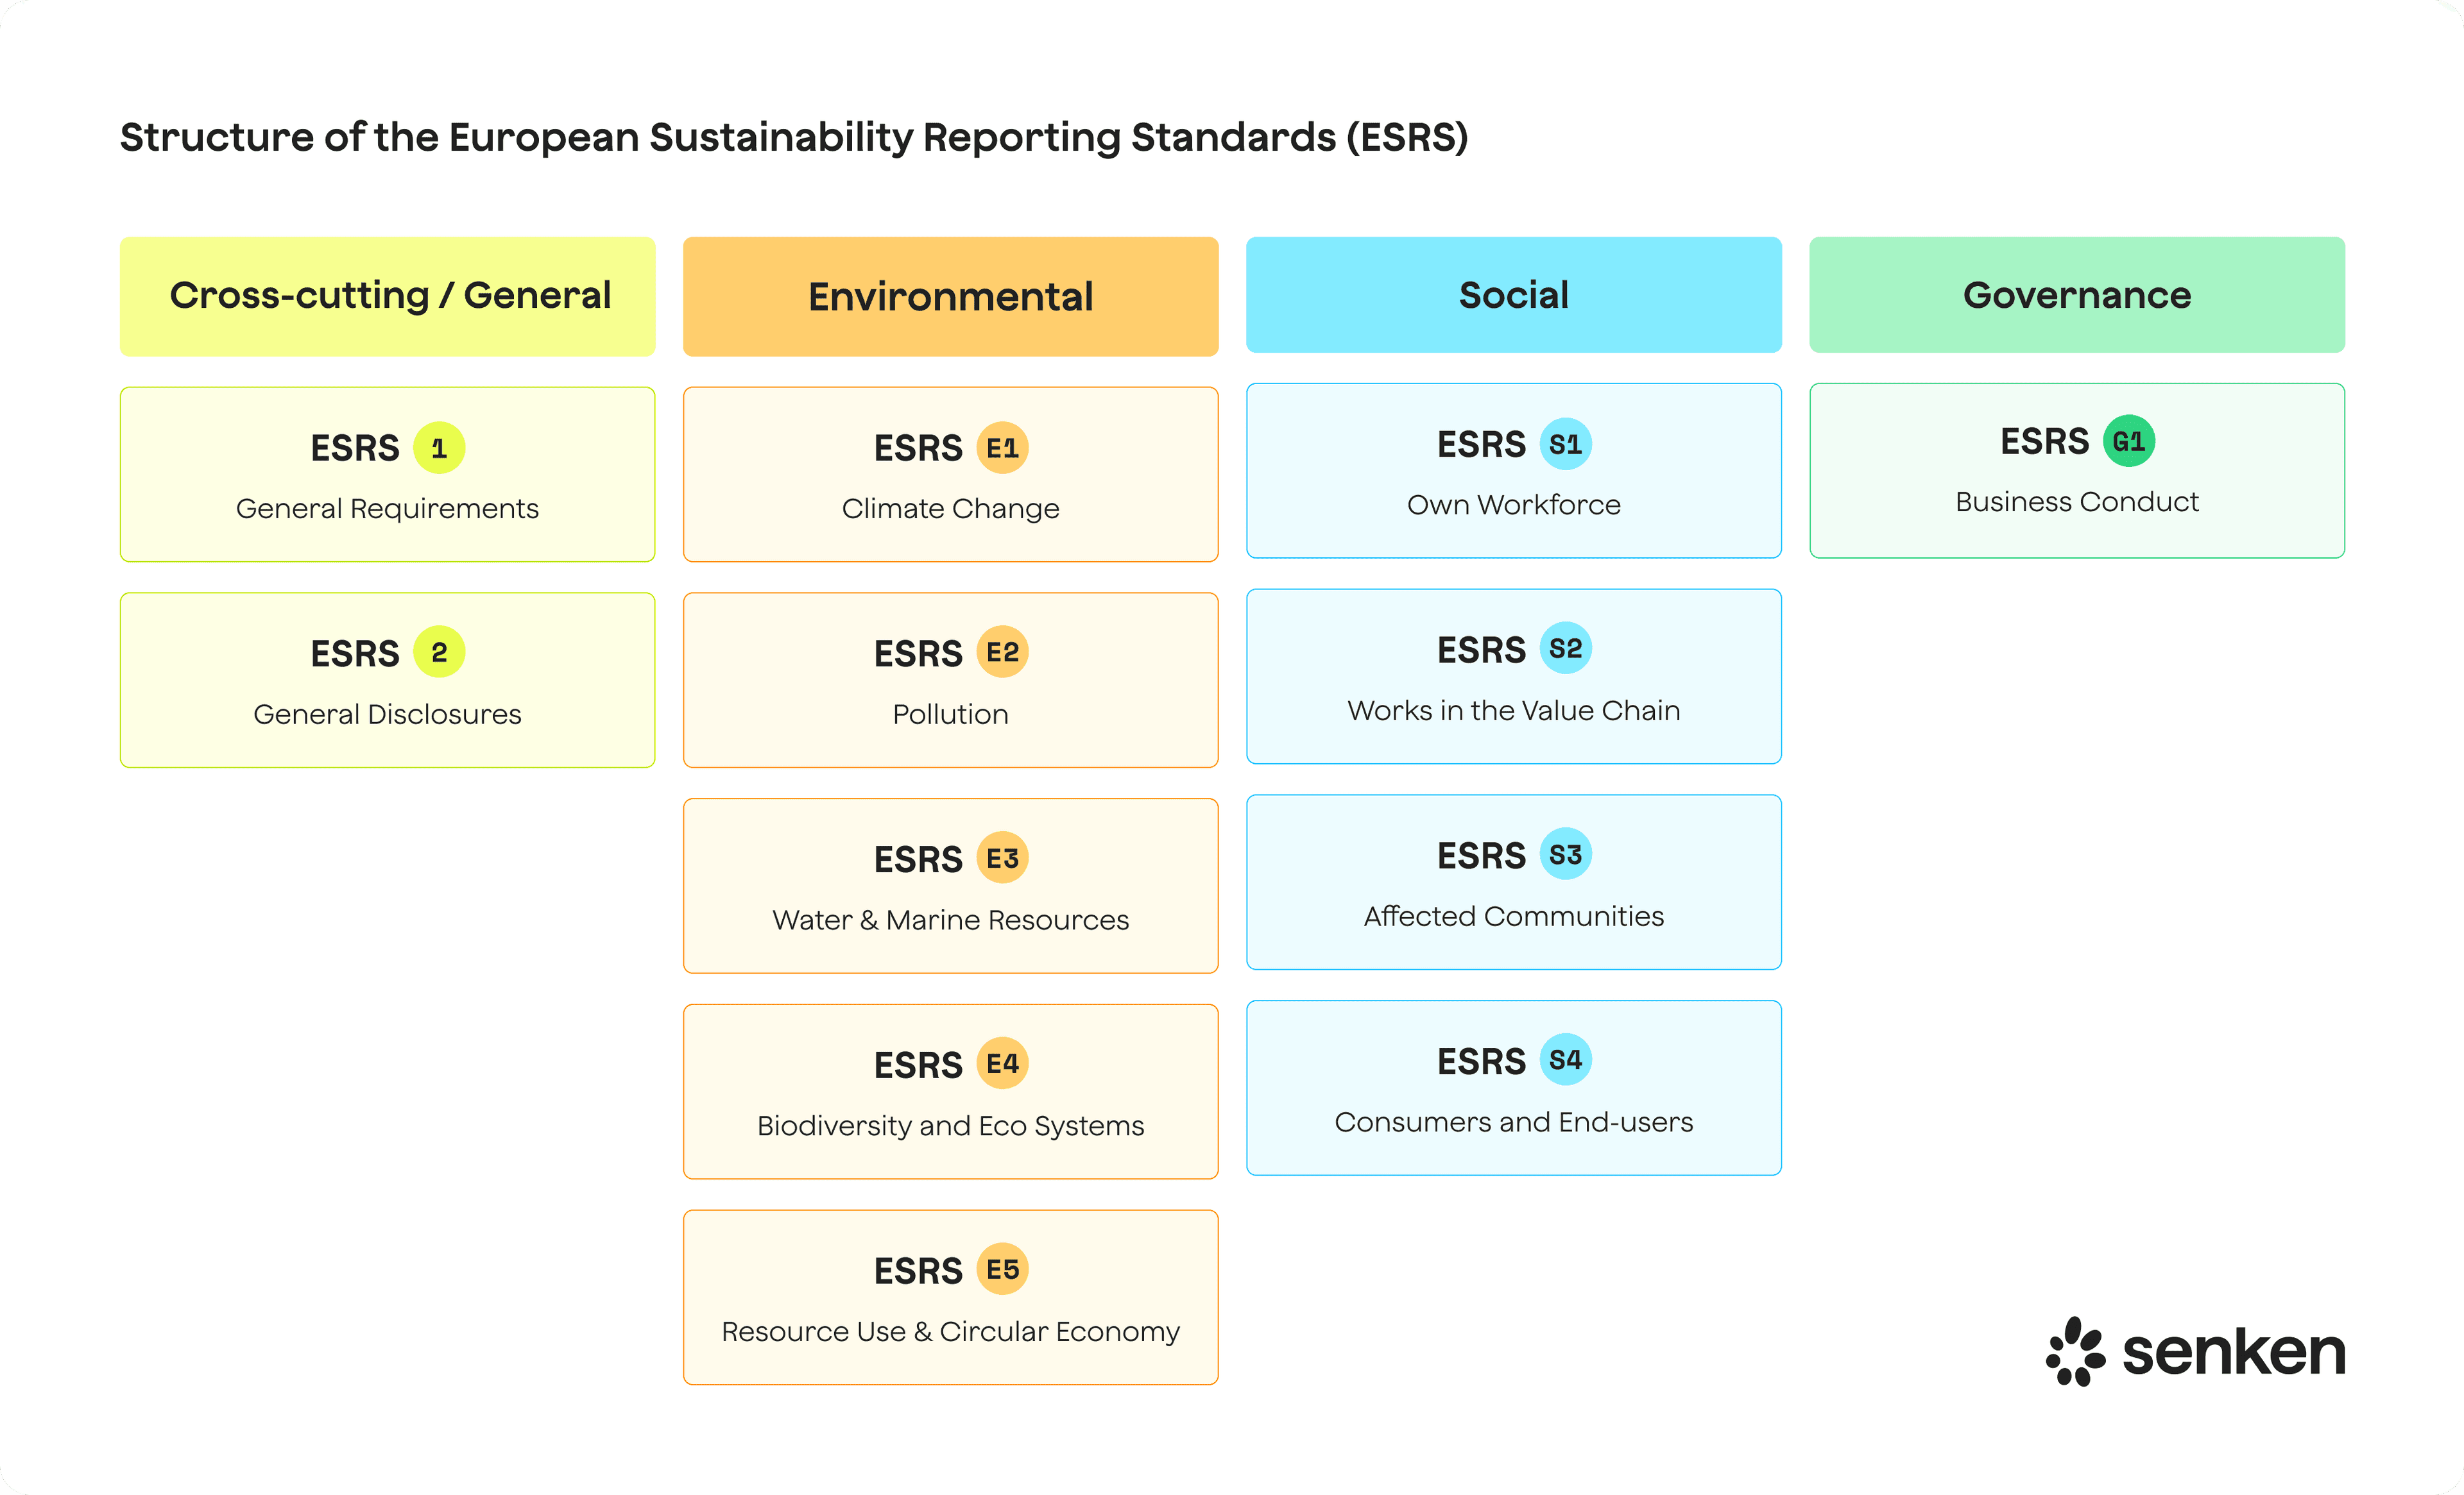Image resolution: width=2464 pixels, height=1495 pixels.
Task: Click the ESRS text beside badge 1
Action: click(x=355, y=449)
